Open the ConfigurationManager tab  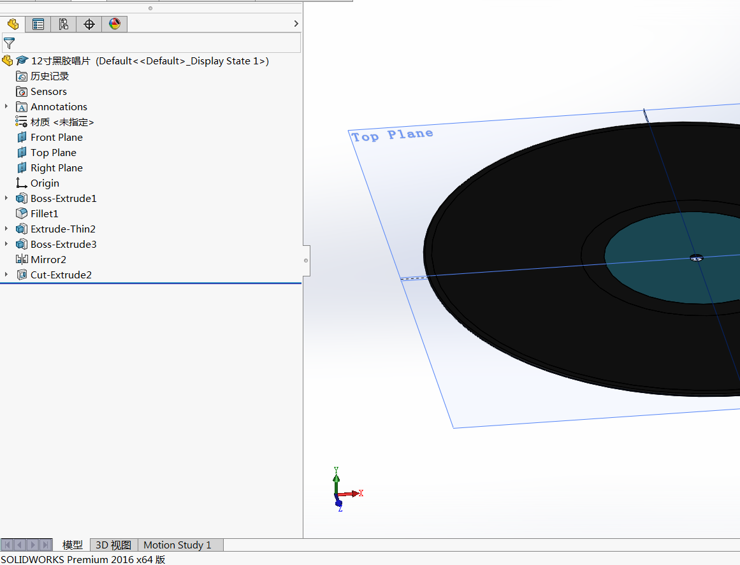[64, 24]
